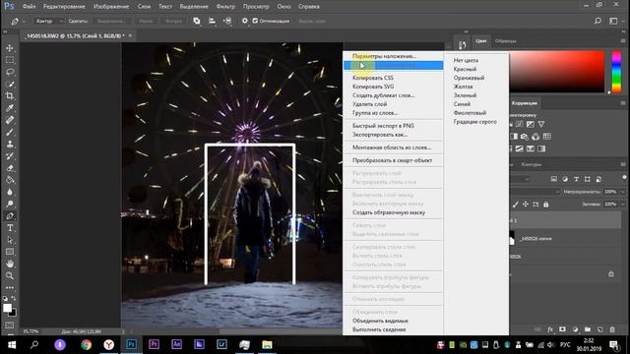Select the Move tool

pyautogui.click(x=10, y=48)
